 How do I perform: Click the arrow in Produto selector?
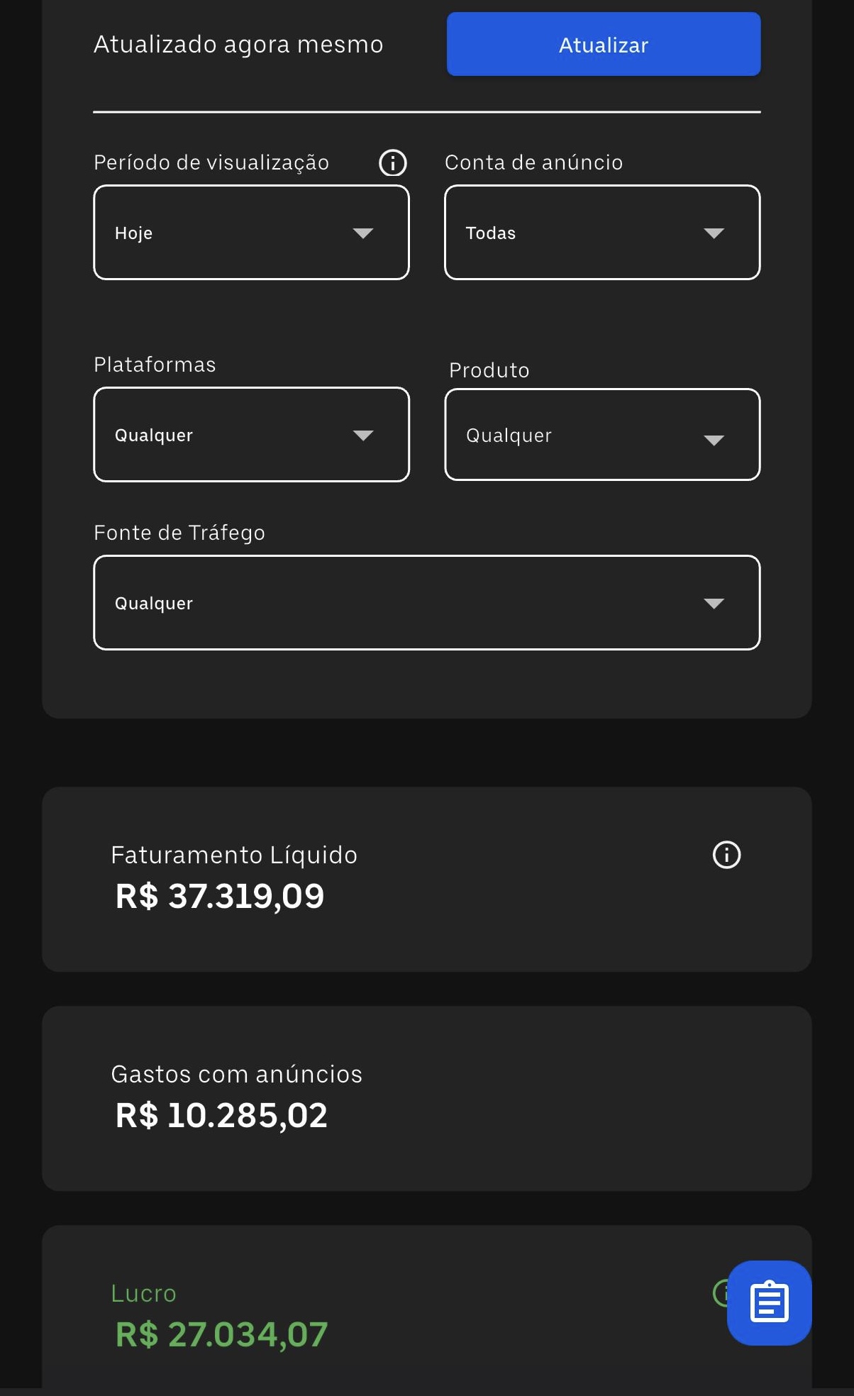[714, 441]
